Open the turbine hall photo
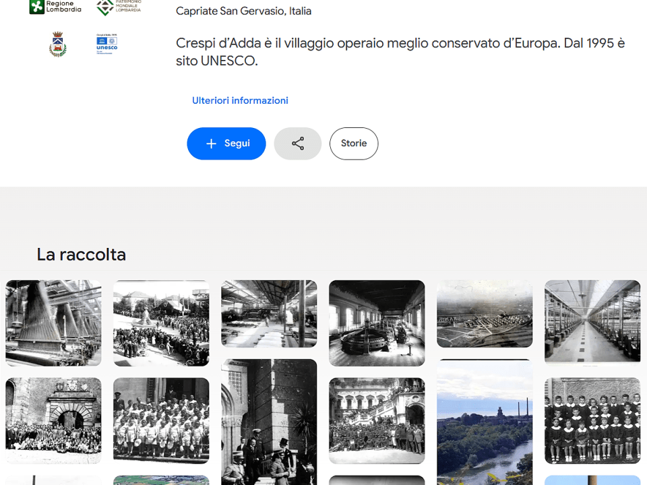Image resolution: width=647 pixels, height=485 pixels. point(377,323)
